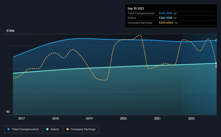The height and width of the screenshot is (137, 221).
Task: Click the 2020 x-axis label
Action: pyautogui.click(x=123, y=118)
